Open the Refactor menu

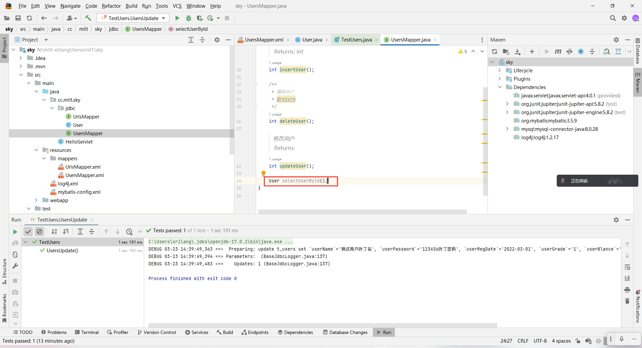click(111, 6)
